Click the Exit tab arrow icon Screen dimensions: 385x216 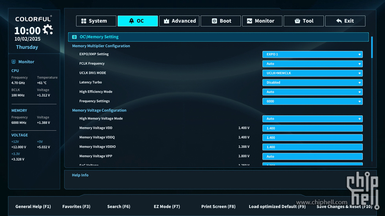click(x=339, y=21)
